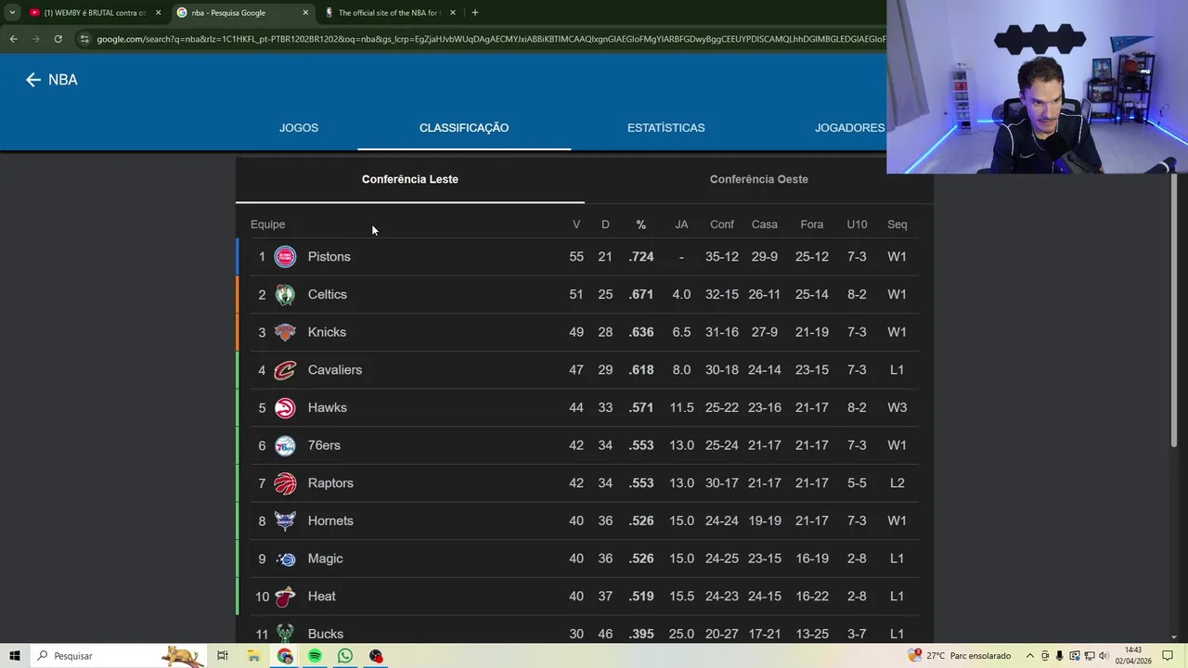This screenshot has height=668, width=1188.
Task: Open the volume control in system tray
Action: tap(1104, 656)
